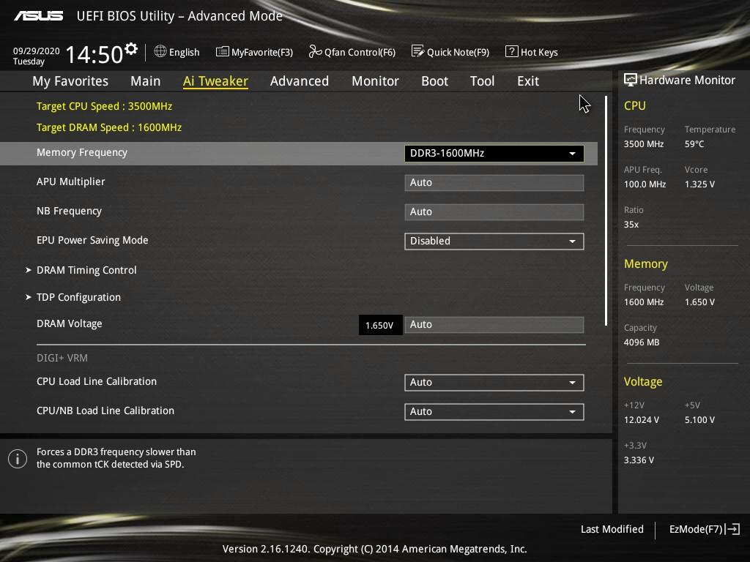Click the Capacity value 4096 MB

(642, 342)
